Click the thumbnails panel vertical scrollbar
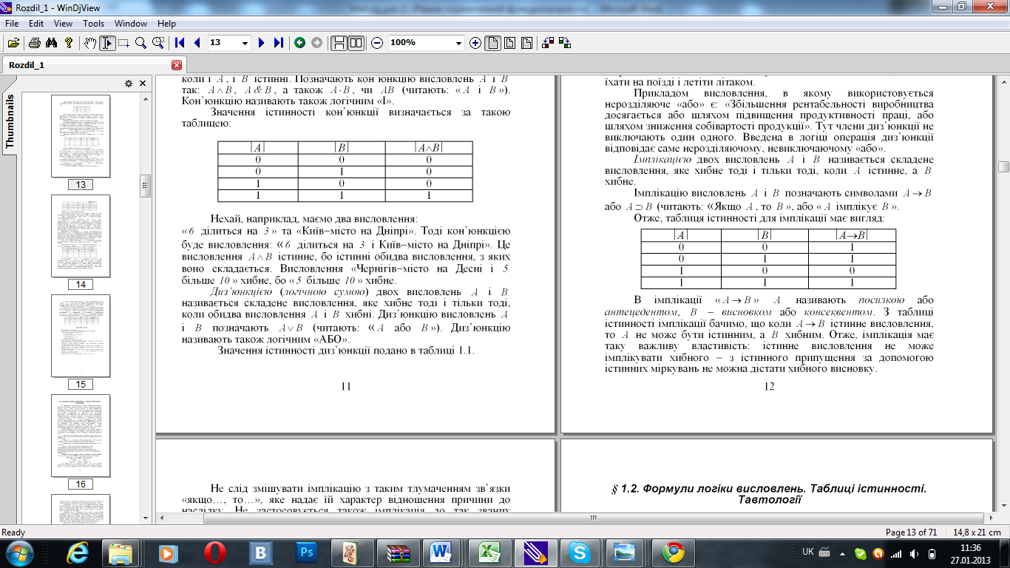This screenshot has width=1010, height=568. click(146, 185)
